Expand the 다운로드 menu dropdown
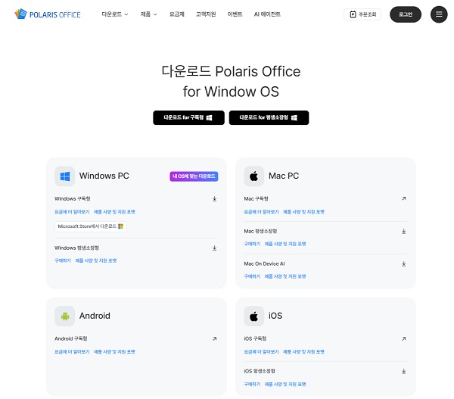This screenshot has height=399, width=454. click(115, 14)
